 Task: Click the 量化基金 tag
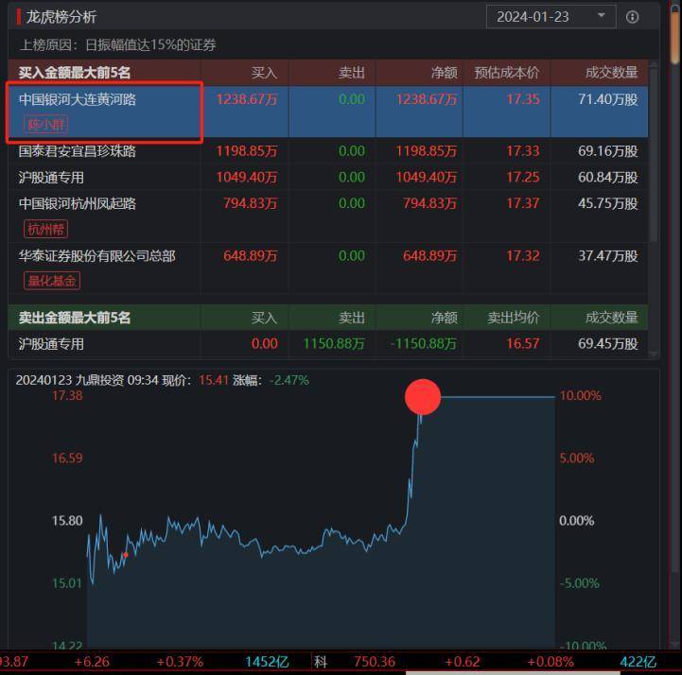pos(52,281)
